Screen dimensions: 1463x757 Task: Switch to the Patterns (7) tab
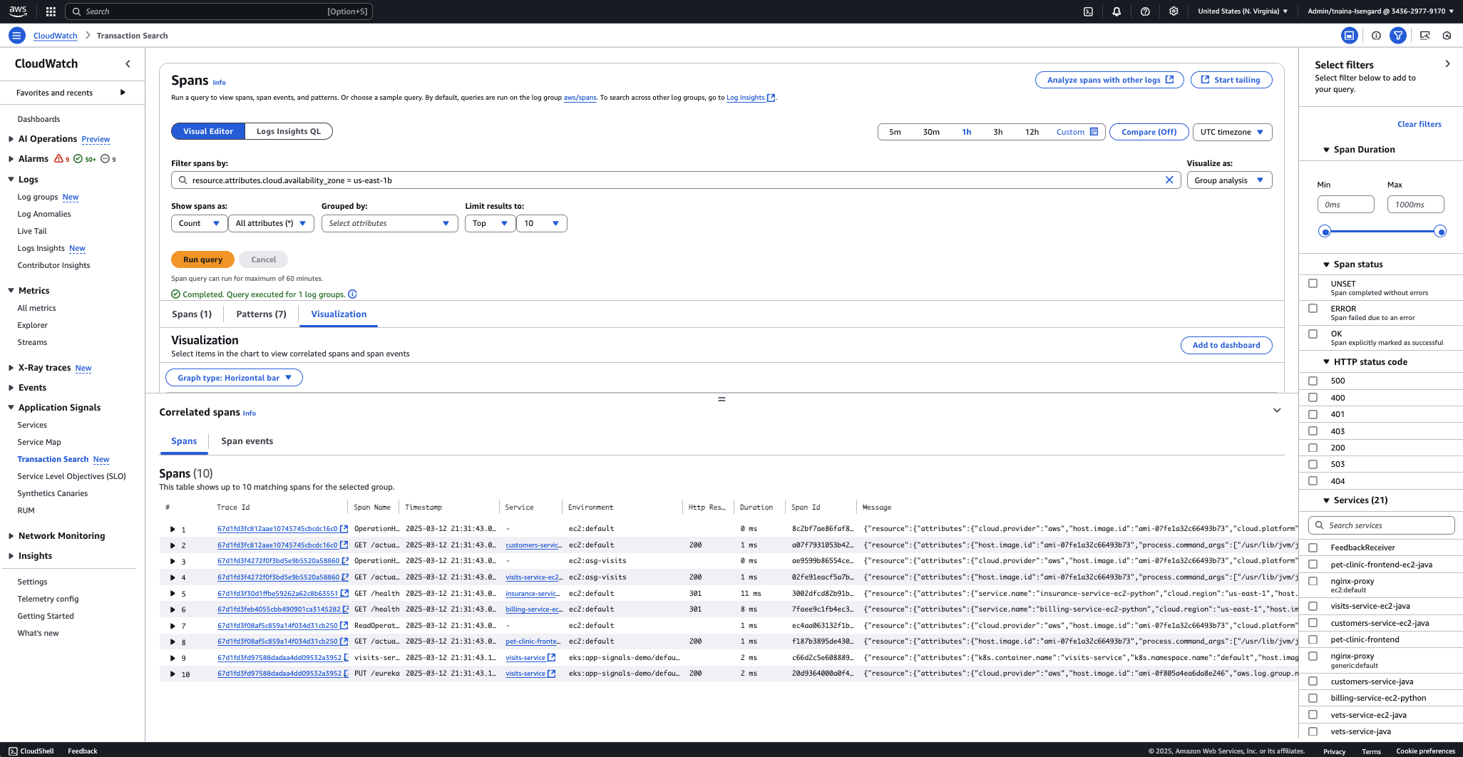click(x=260, y=314)
